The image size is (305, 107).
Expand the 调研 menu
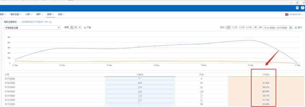click(40, 14)
